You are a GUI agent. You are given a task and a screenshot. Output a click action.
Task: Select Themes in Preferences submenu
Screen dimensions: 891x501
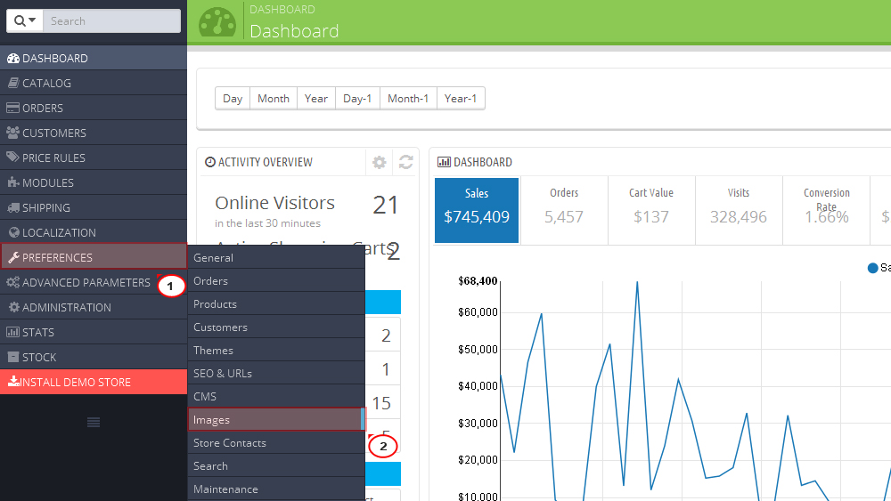click(x=276, y=350)
